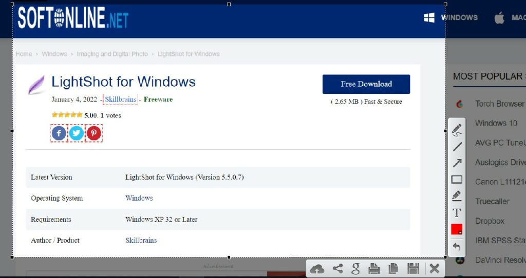Share on Twitter
This screenshot has height=278, width=526.
[77, 133]
